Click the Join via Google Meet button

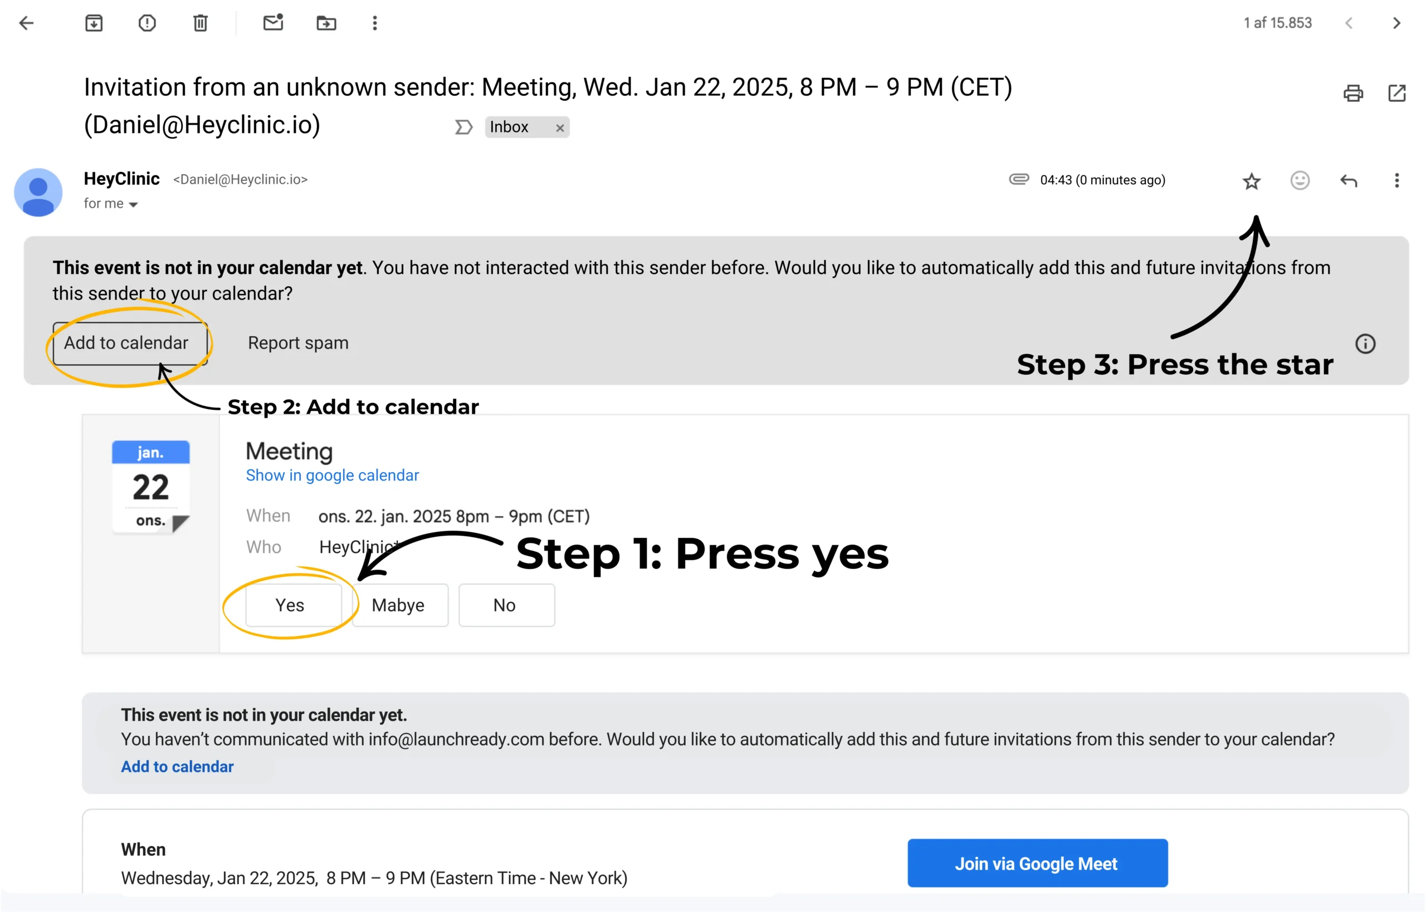click(1037, 863)
